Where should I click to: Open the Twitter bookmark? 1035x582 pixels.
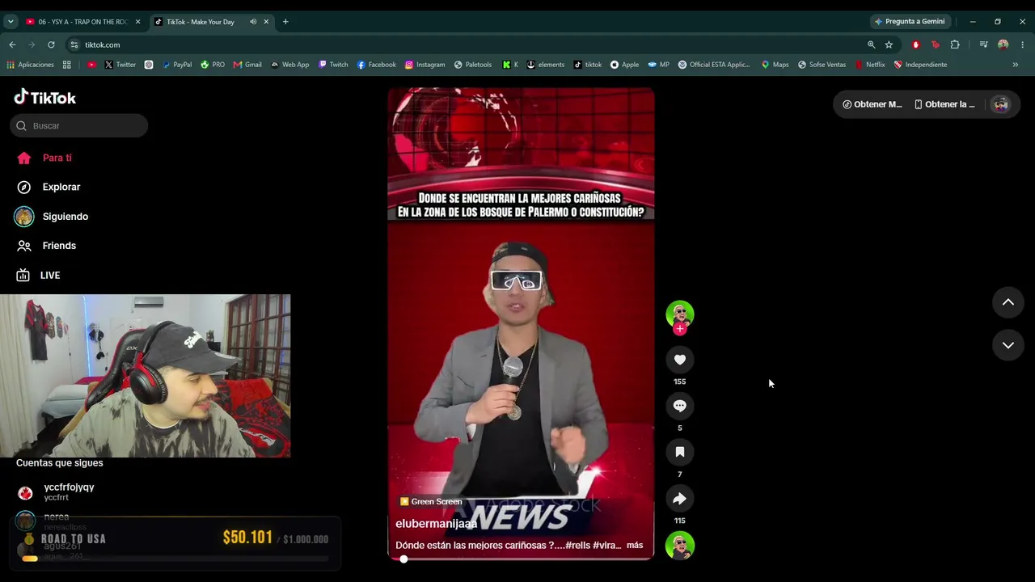[x=120, y=65]
